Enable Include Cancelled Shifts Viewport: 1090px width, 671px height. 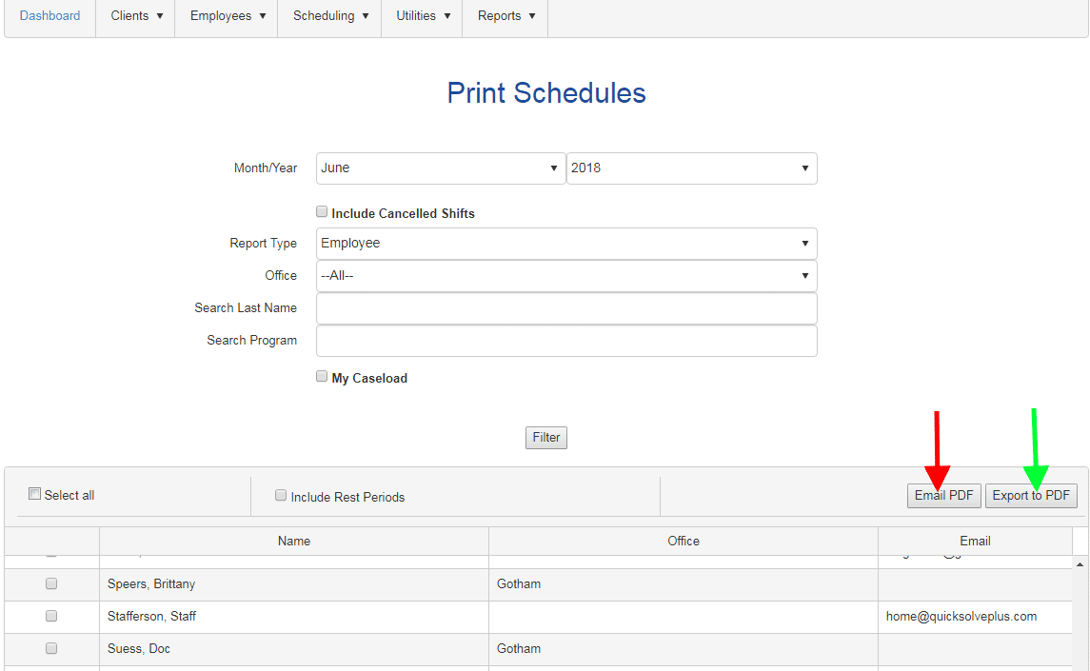322,210
